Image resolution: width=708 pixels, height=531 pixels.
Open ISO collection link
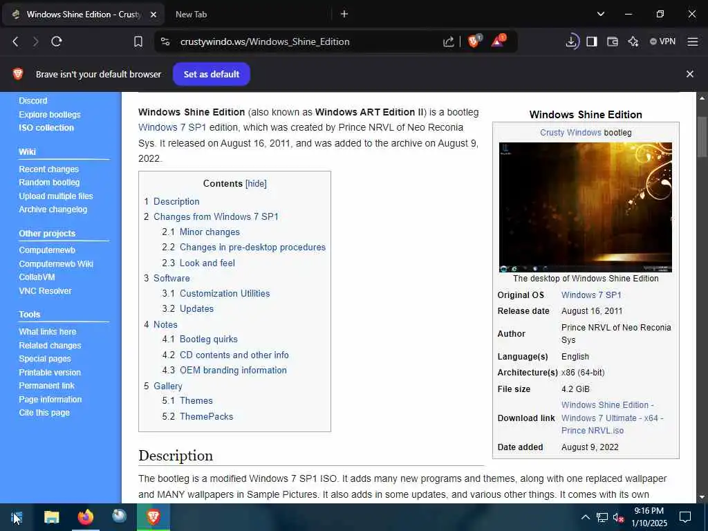click(46, 128)
